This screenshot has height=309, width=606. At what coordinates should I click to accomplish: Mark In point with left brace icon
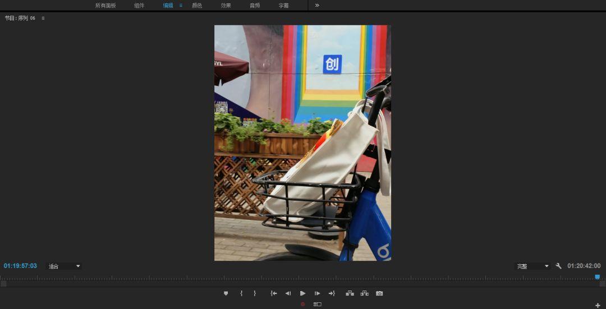[x=241, y=293]
